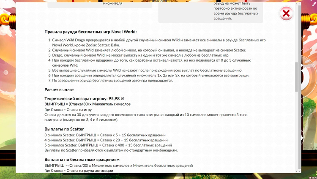Close the rules window with red X
317x179 pixels.
pyautogui.click(x=286, y=14)
